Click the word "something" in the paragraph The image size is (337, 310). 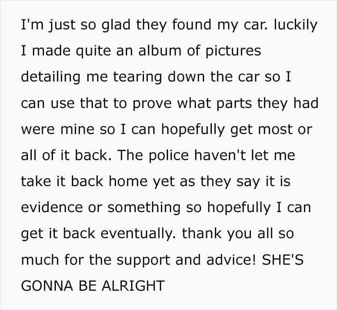coord(144,208)
